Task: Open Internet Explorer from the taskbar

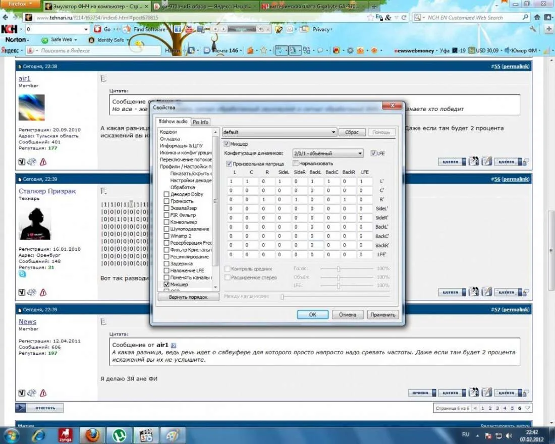Action: (x=38, y=435)
